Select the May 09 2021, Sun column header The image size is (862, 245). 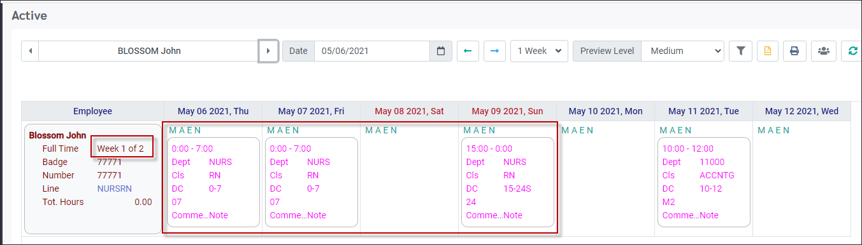[508, 111]
